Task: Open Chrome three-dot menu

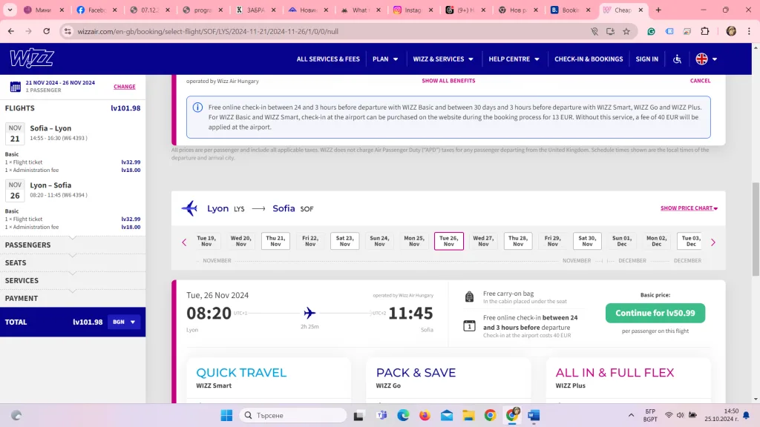Action: 749,31
